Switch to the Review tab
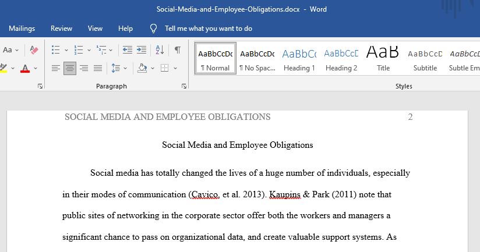Screen dimensions: 480x252 pyautogui.click(x=62, y=29)
